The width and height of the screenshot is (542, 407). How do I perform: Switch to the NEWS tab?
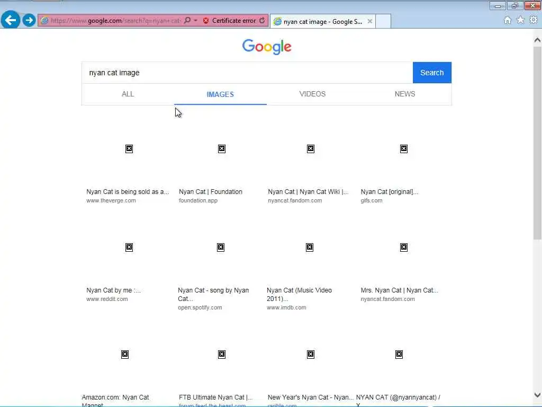pos(405,94)
